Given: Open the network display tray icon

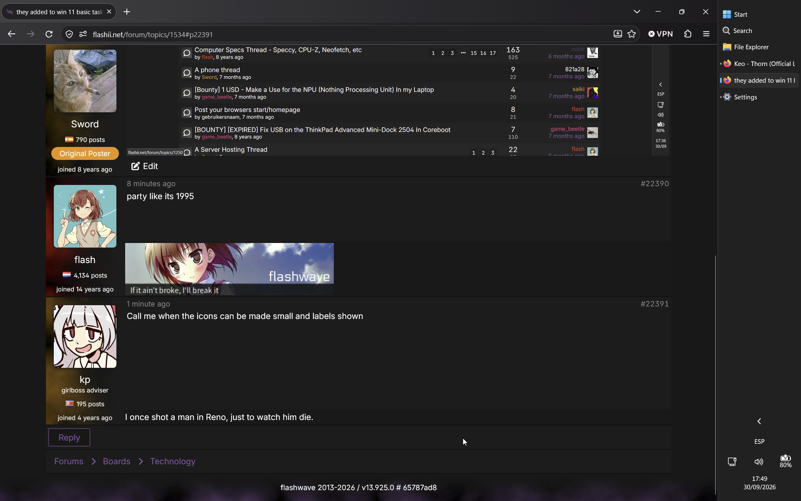Looking at the screenshot, I should [x=732, y=461].
